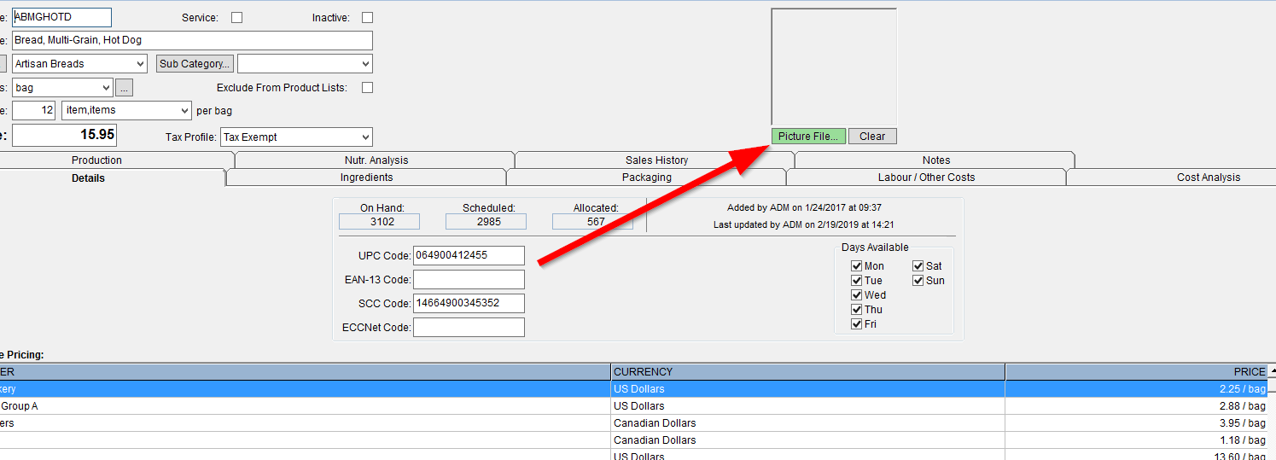The image size is (1276, 460).
Task: Click the Scheduled value 2985
Action: [486, 222]
